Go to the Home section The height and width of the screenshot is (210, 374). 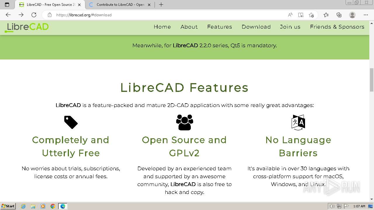pyautogui.click(x=162, y=27)
